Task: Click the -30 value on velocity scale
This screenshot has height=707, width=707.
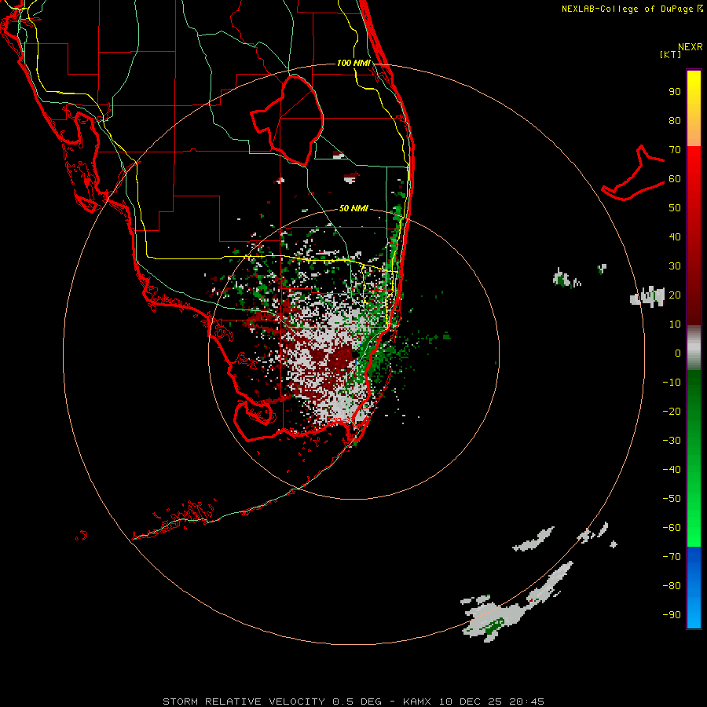Action: click(x=672, y=441)
